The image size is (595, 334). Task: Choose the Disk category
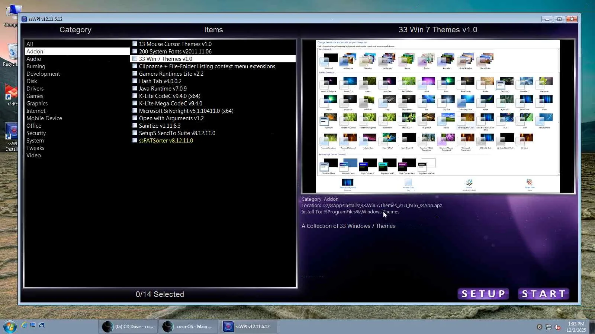(x=77, y=81)
